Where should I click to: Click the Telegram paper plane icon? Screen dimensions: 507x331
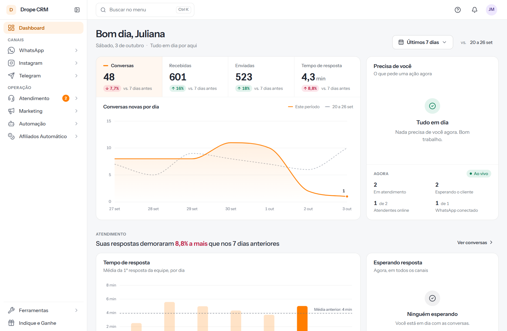coord(11,76)
